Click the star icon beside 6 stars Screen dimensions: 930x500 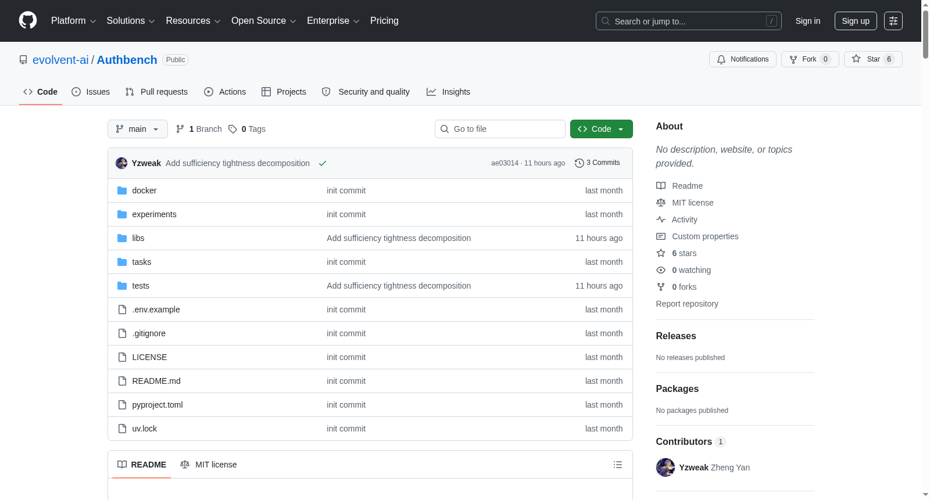661,253
